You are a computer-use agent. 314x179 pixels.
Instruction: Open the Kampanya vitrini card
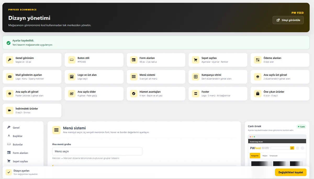218,77
